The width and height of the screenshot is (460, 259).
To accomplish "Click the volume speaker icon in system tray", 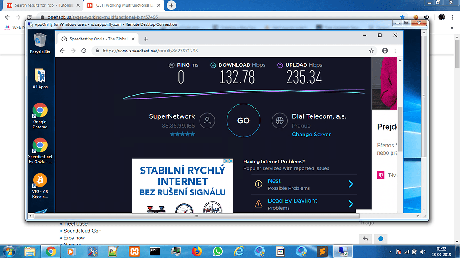I will point(423,251).
